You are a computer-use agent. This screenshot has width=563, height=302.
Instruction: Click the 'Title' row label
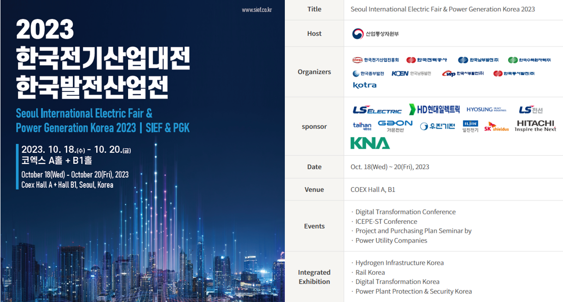coord(314,10)
